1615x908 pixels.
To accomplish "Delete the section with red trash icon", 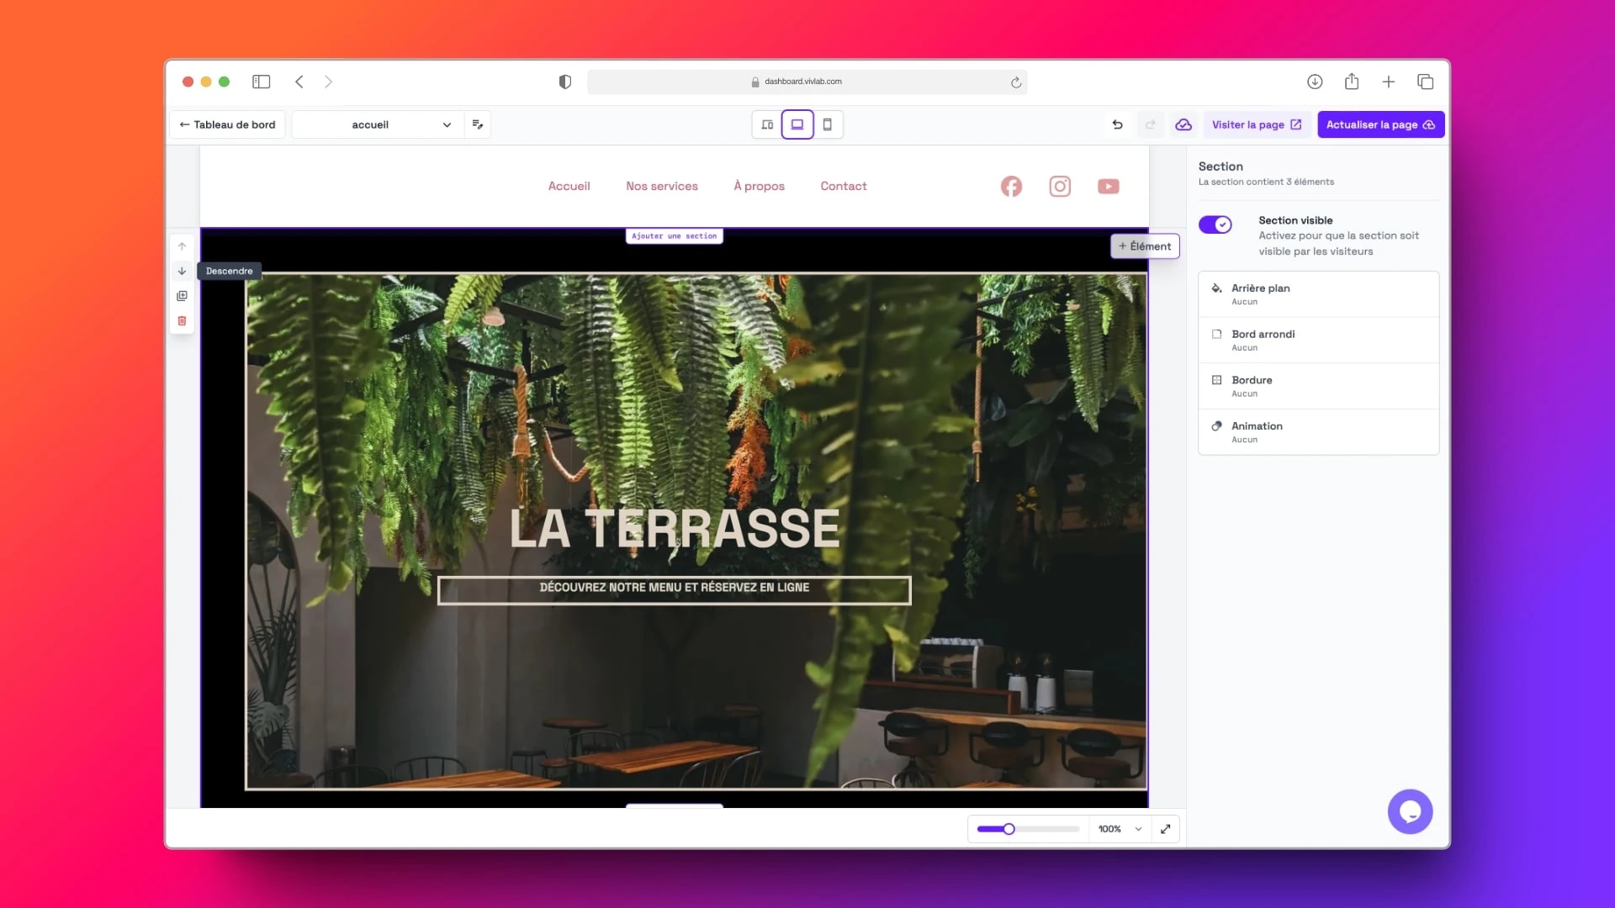I will tap(182, 320).
